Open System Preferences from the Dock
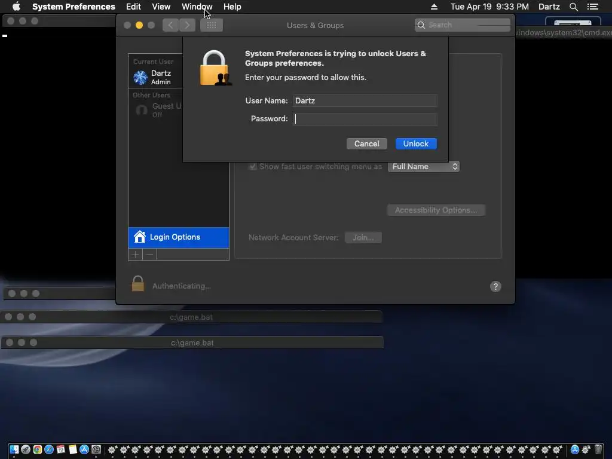612x459 pixels. tap(96, 449)
